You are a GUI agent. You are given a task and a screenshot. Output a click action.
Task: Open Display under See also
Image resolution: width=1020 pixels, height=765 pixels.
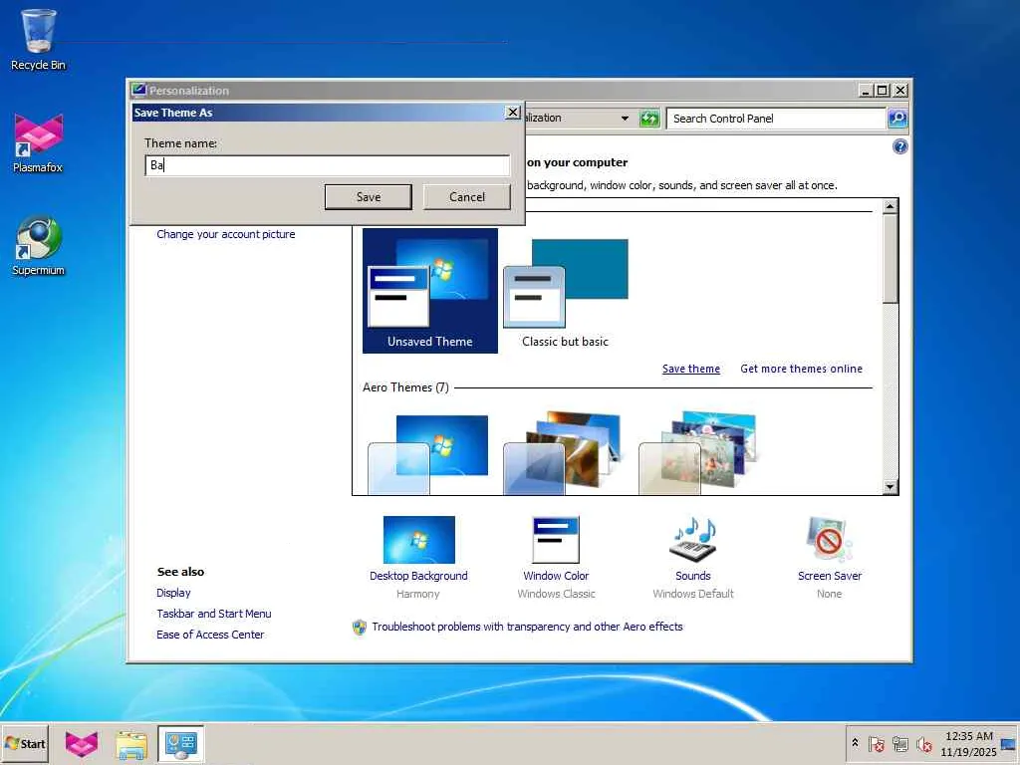coord(173,593)
